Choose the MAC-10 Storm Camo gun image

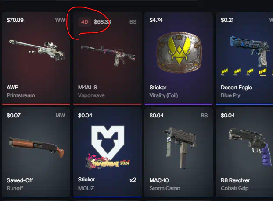180,148
